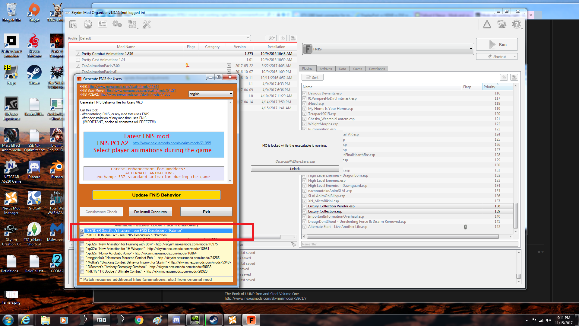The width and height of the screenshot is (579, 326).
Task: Open the Nexus globe browser icon
Action: [88, 24]
